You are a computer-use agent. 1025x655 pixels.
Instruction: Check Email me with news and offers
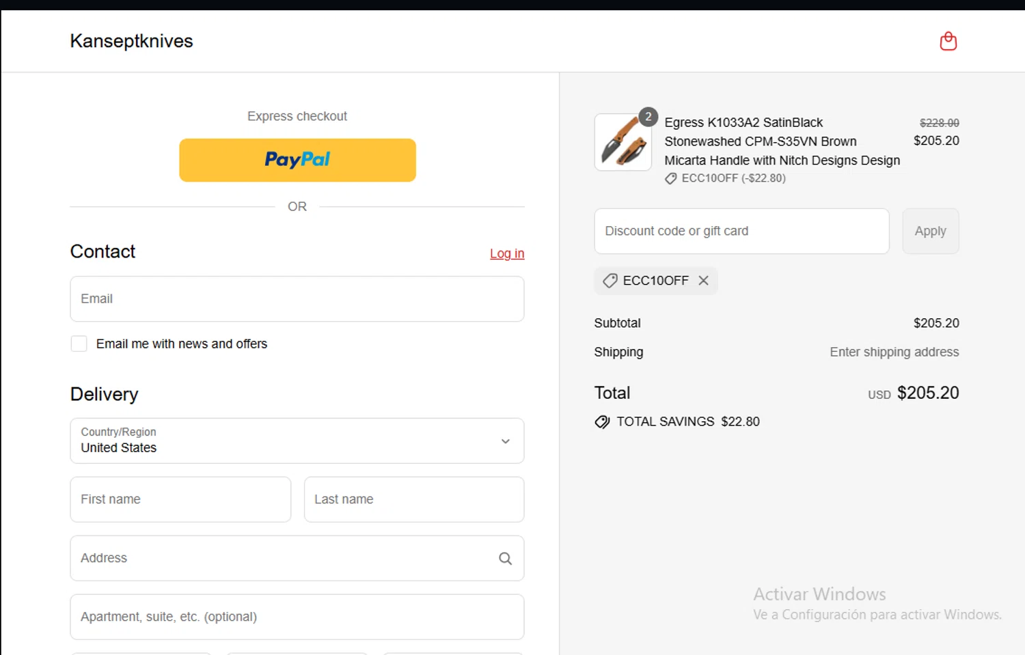79,344
